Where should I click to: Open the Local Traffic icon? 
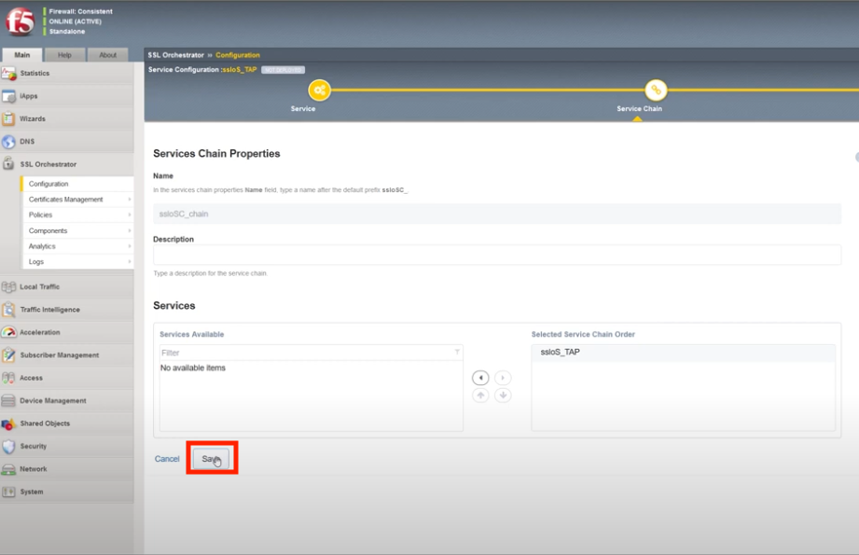coord(8,286)
